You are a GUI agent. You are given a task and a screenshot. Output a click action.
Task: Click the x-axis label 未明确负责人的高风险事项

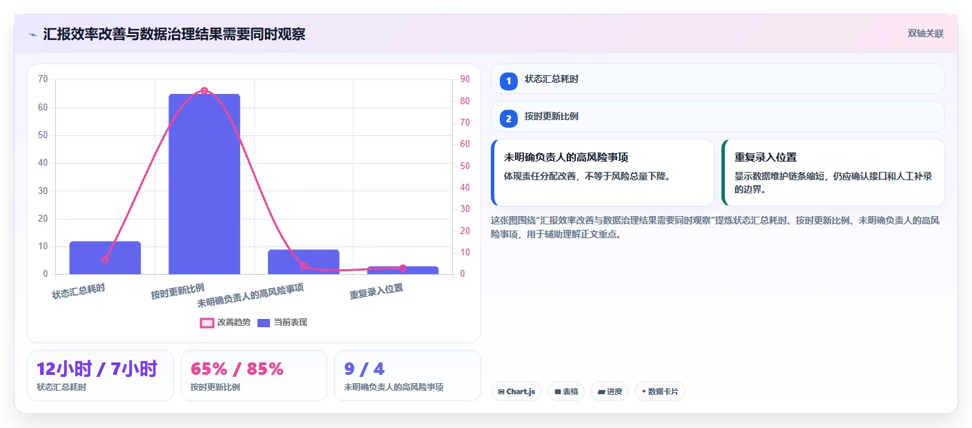pos(251,295)
